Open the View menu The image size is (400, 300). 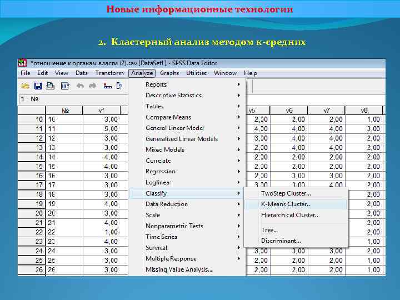coord(62,73)
